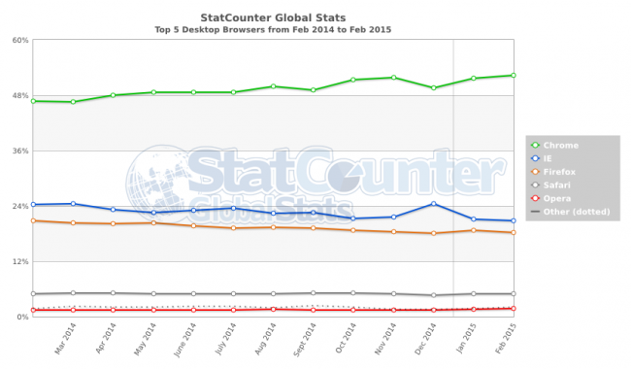
Task: Click IE's Oct 2014 data point
Action: point(353,218)
